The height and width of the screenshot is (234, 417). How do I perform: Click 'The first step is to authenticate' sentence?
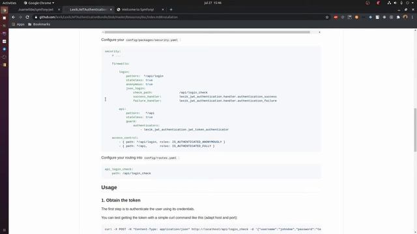[148, 209]
